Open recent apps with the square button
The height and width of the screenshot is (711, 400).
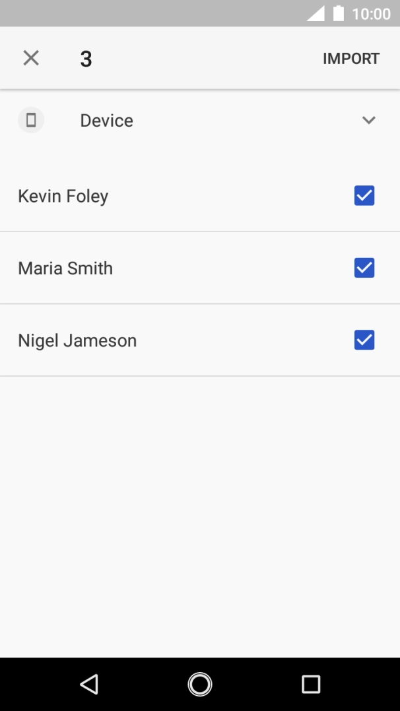[x=310, y=684]
